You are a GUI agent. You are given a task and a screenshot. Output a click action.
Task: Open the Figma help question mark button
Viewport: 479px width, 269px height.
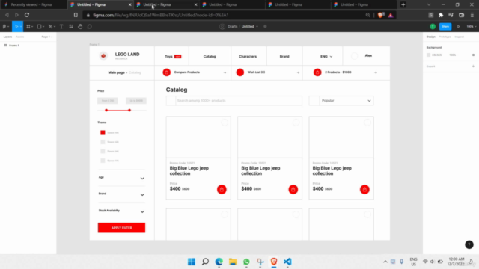click(469, 244)
